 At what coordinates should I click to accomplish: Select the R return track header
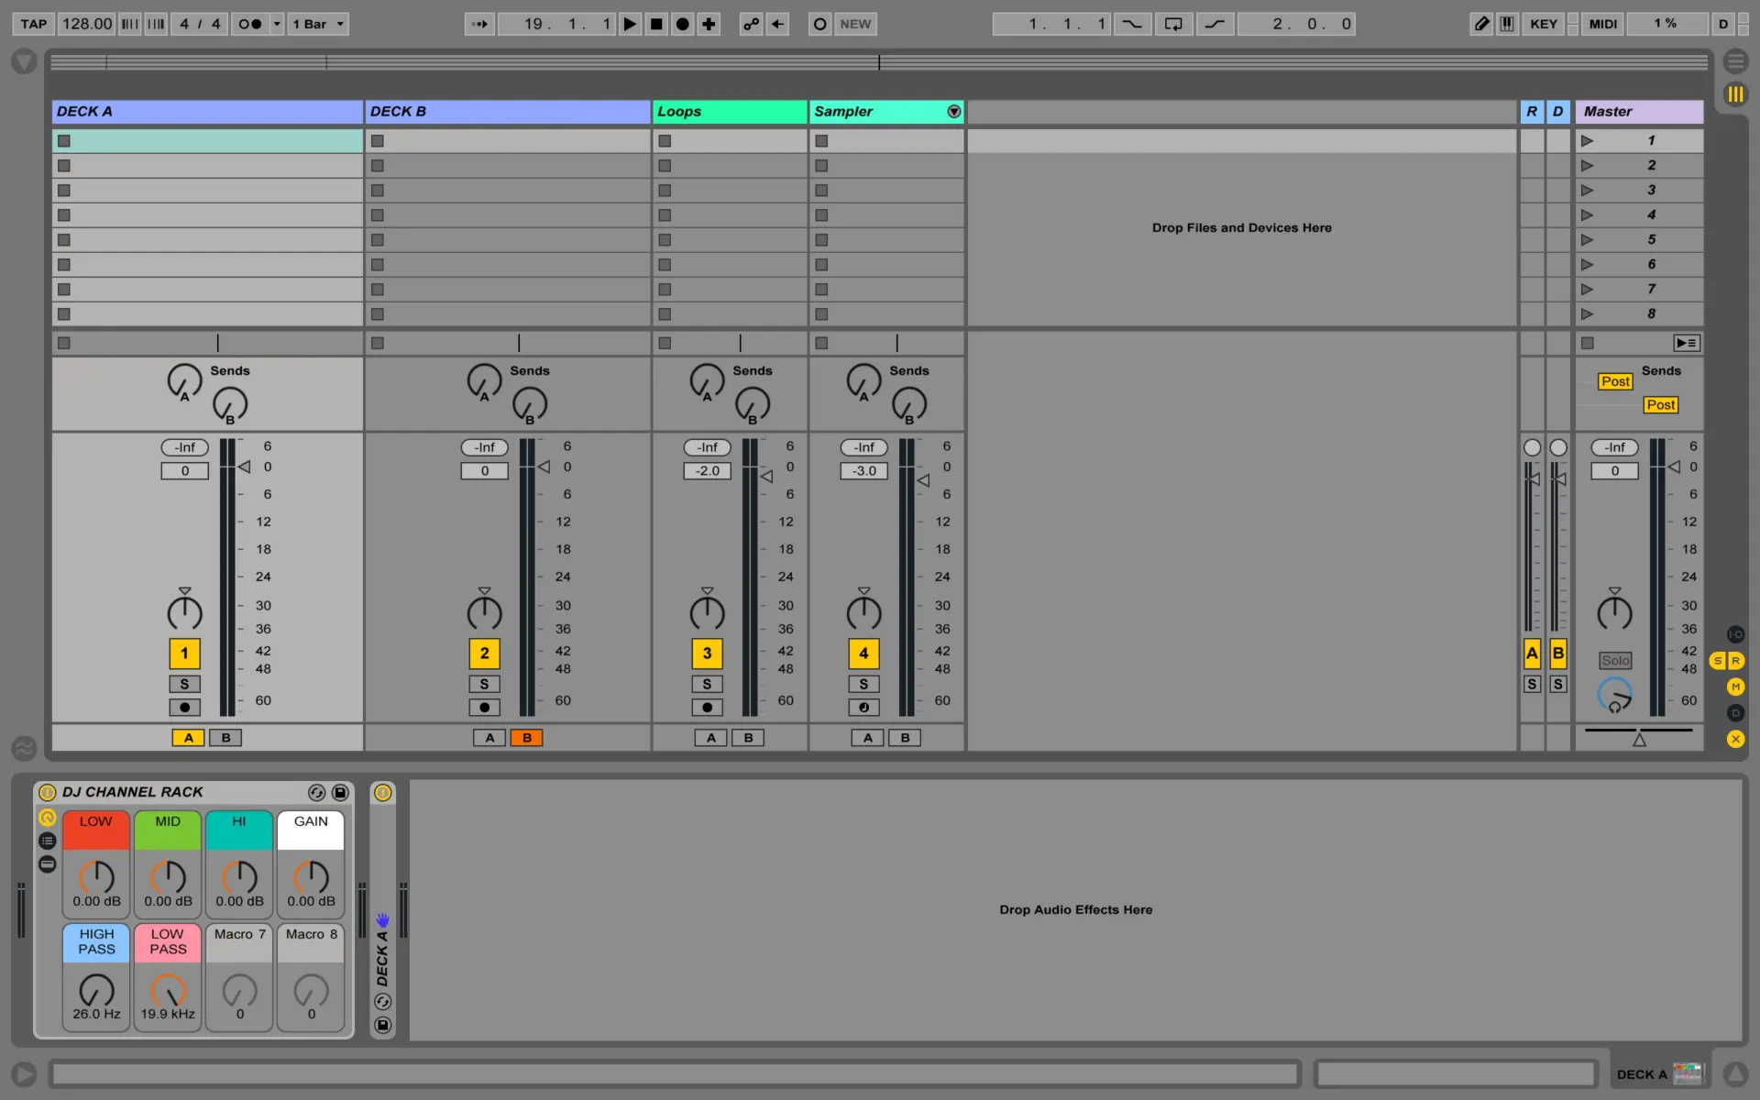pos(1532,112)
